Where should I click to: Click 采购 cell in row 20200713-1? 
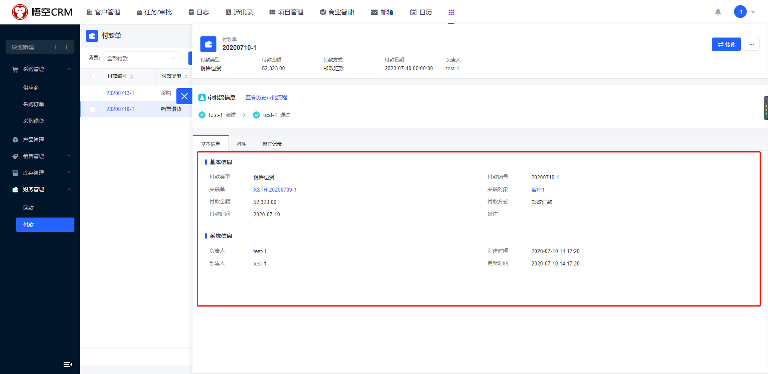tap(166, 93)
